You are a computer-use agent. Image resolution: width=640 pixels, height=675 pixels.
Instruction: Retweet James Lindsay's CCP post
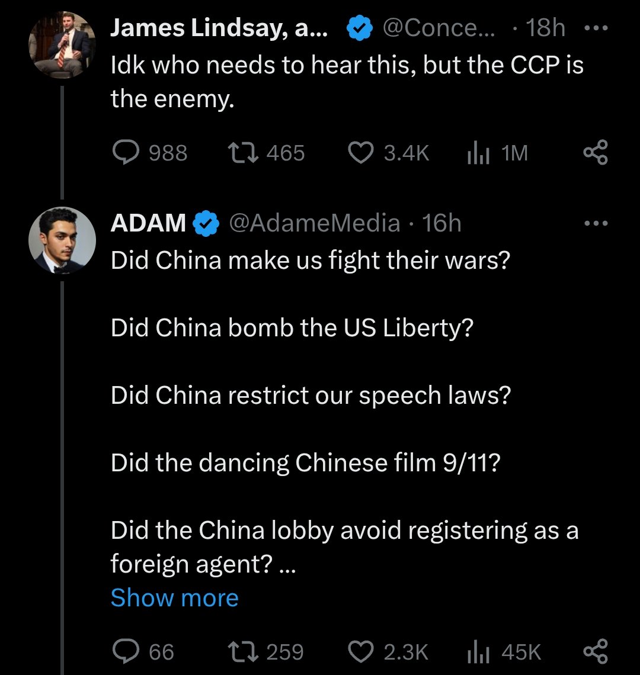pos(243,153)
